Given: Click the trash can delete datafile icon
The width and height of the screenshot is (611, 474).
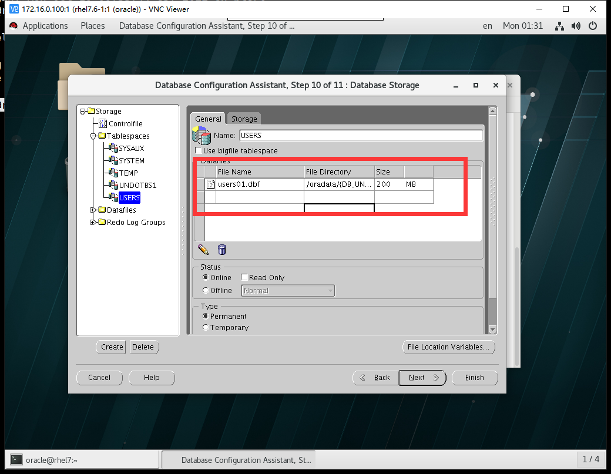Looking at the screenshot, I should [x=221, y=250].
